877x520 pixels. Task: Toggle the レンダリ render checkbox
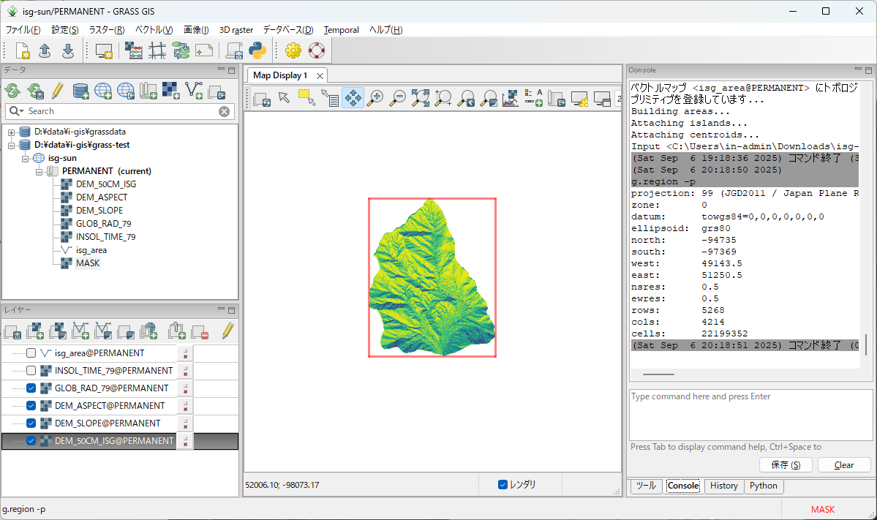(503, 484)
